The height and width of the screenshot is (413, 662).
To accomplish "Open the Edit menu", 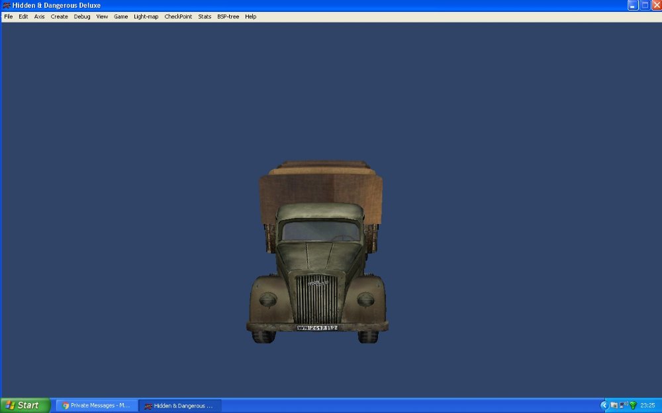I will pyautogui.click(x=23, y=17).
